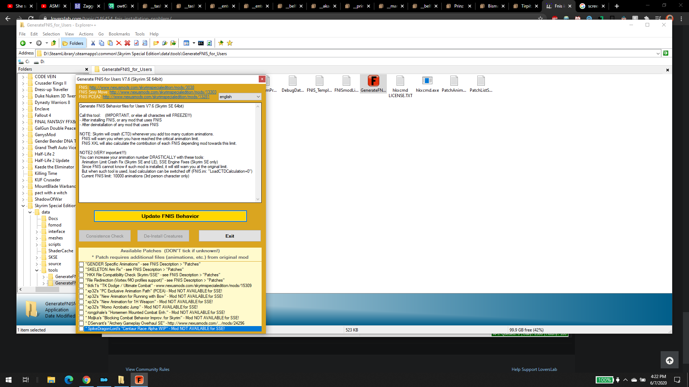Tick xp32's PC Exclusive Animation Path patch
689x387 pixels.
click(x=81, y=291)
